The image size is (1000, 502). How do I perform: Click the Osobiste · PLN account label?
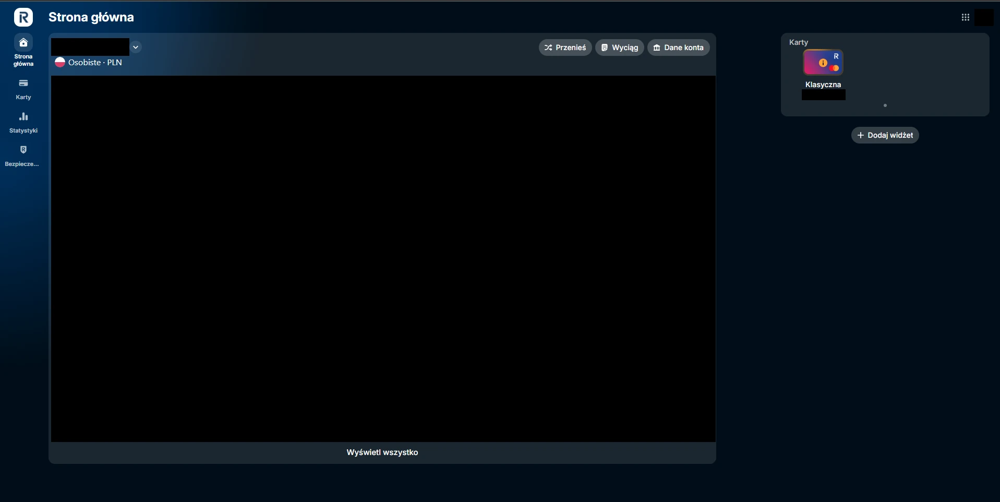95,62
